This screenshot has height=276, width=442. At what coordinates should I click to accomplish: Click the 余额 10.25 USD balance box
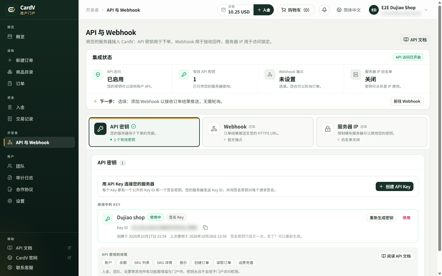coord(235,10)
